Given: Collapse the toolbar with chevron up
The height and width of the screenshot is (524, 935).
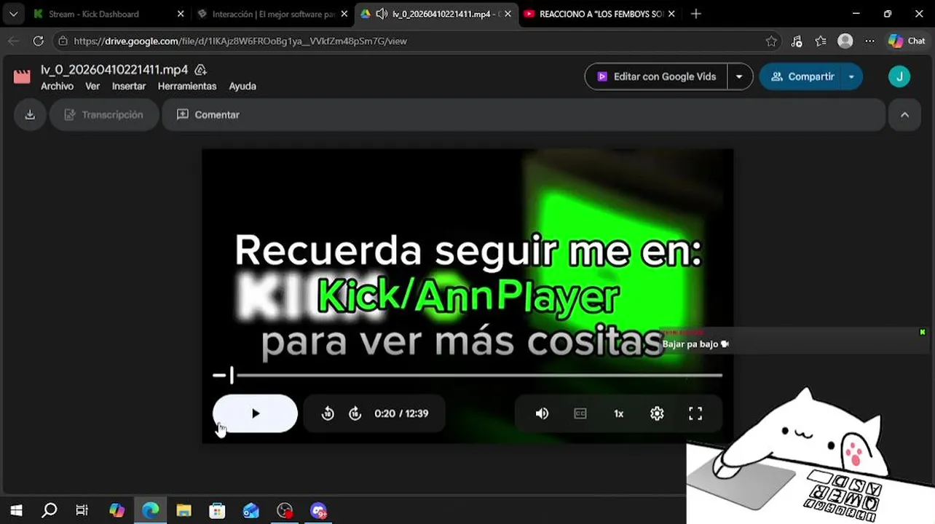Looking at the screenshot, I should pos(904,115).
